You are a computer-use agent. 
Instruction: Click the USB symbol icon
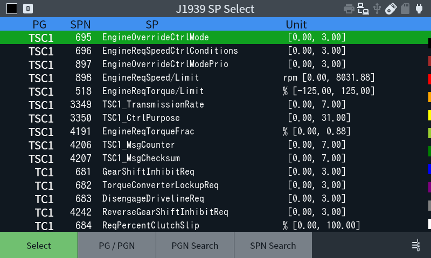[x=377, y=9]
